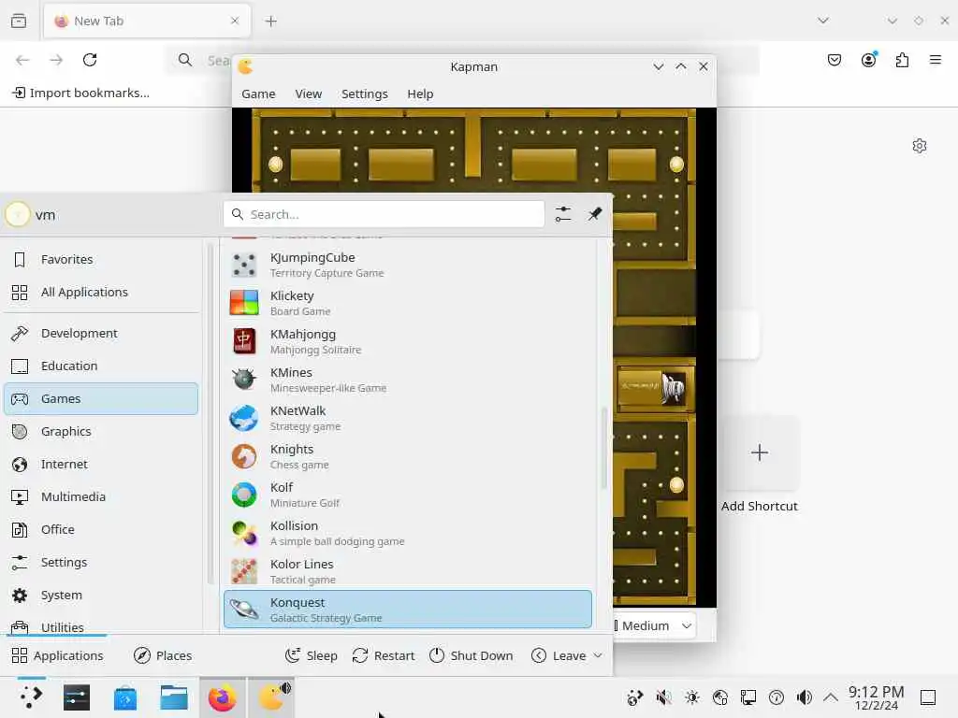
Task: Start KMahjongg Mahjongg Solitaire
Action: [408, 342]
